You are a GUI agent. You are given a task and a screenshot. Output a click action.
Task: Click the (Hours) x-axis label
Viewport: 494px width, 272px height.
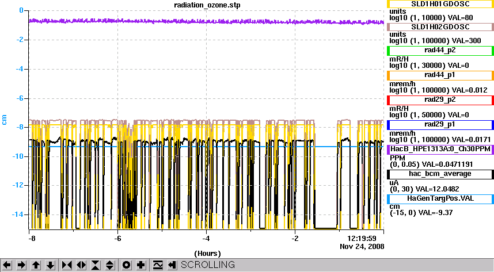(207, 254)
